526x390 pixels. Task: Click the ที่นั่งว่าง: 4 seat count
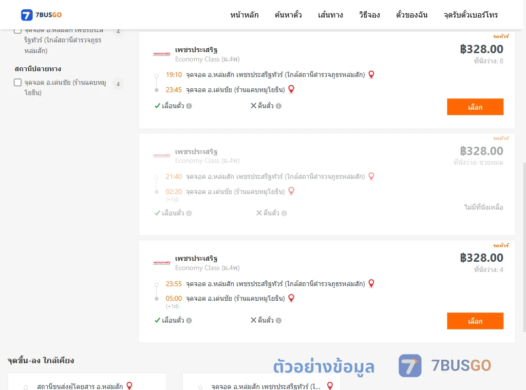(x=488, y=270)
